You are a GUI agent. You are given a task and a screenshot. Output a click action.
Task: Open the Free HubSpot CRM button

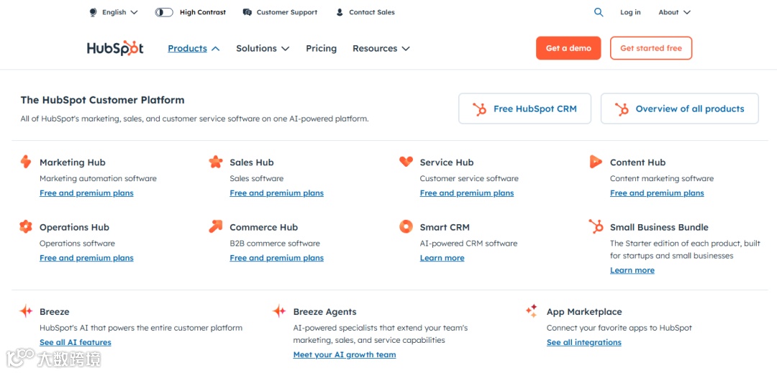pyautogui.click(x=524, y=109)
